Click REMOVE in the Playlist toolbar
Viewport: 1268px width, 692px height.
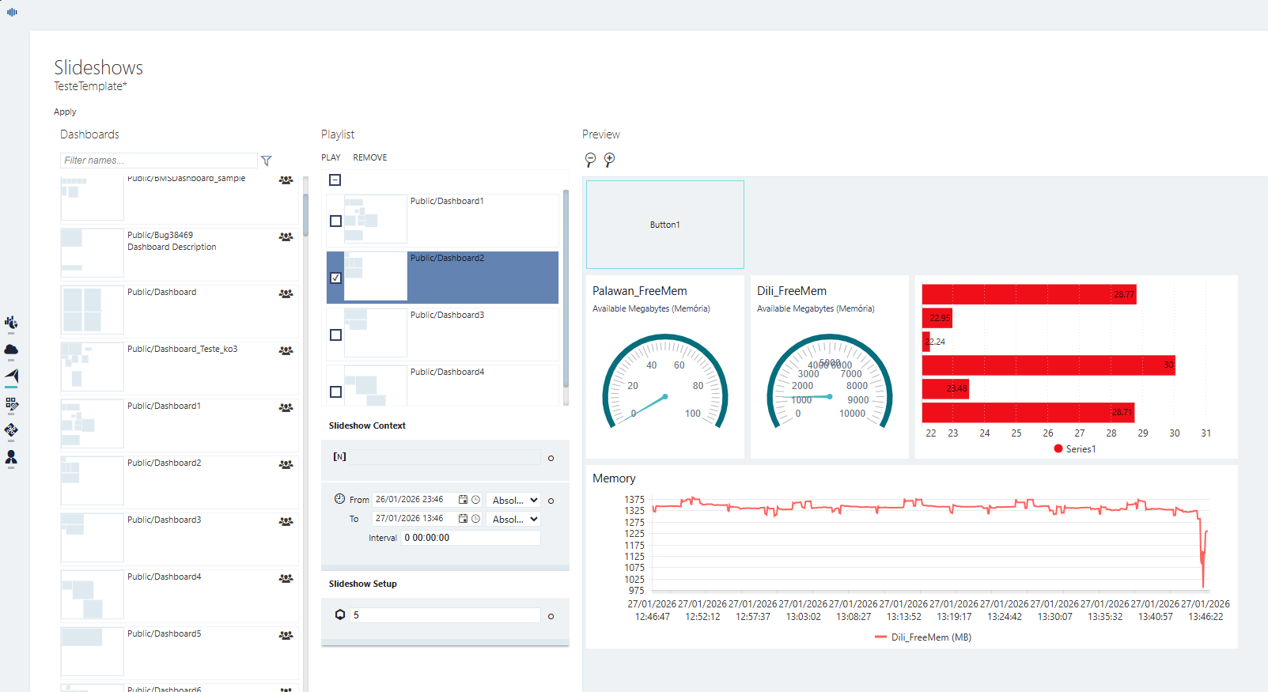coord(369,157)
